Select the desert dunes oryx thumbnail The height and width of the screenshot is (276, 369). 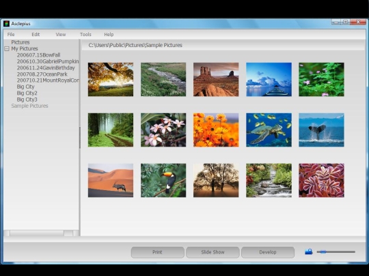coord(111,180)
